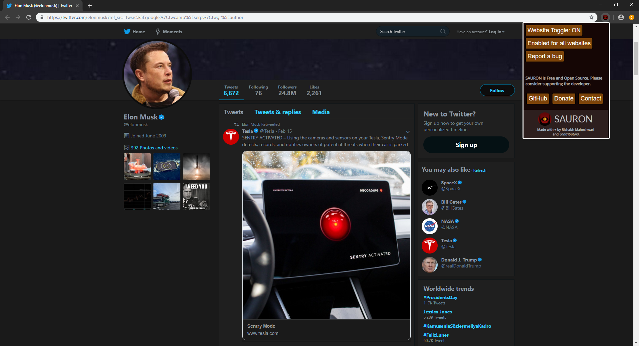Click the Twitter bird Home icon
The height and width of the screenshot is (346, 639).
(x=127, y=32)
